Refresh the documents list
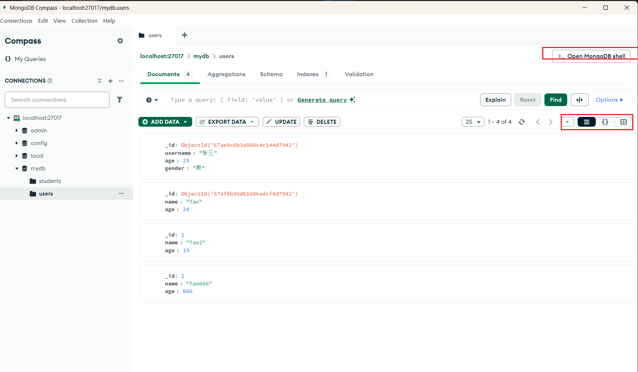638x372 pixels. pyautogui.click(x=521, y=122)
